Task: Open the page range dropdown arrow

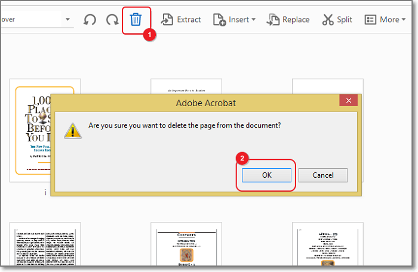Action: pos(67,20)
